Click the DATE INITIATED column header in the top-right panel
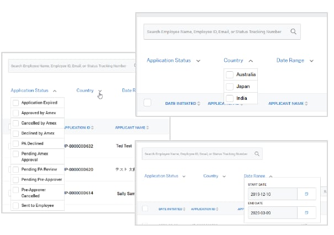334x235 pixels. 181,104
